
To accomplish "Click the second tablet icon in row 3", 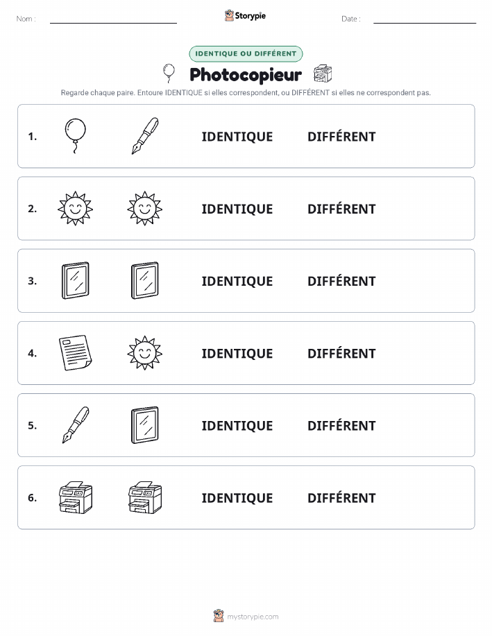I will click(x=145, y=281).
